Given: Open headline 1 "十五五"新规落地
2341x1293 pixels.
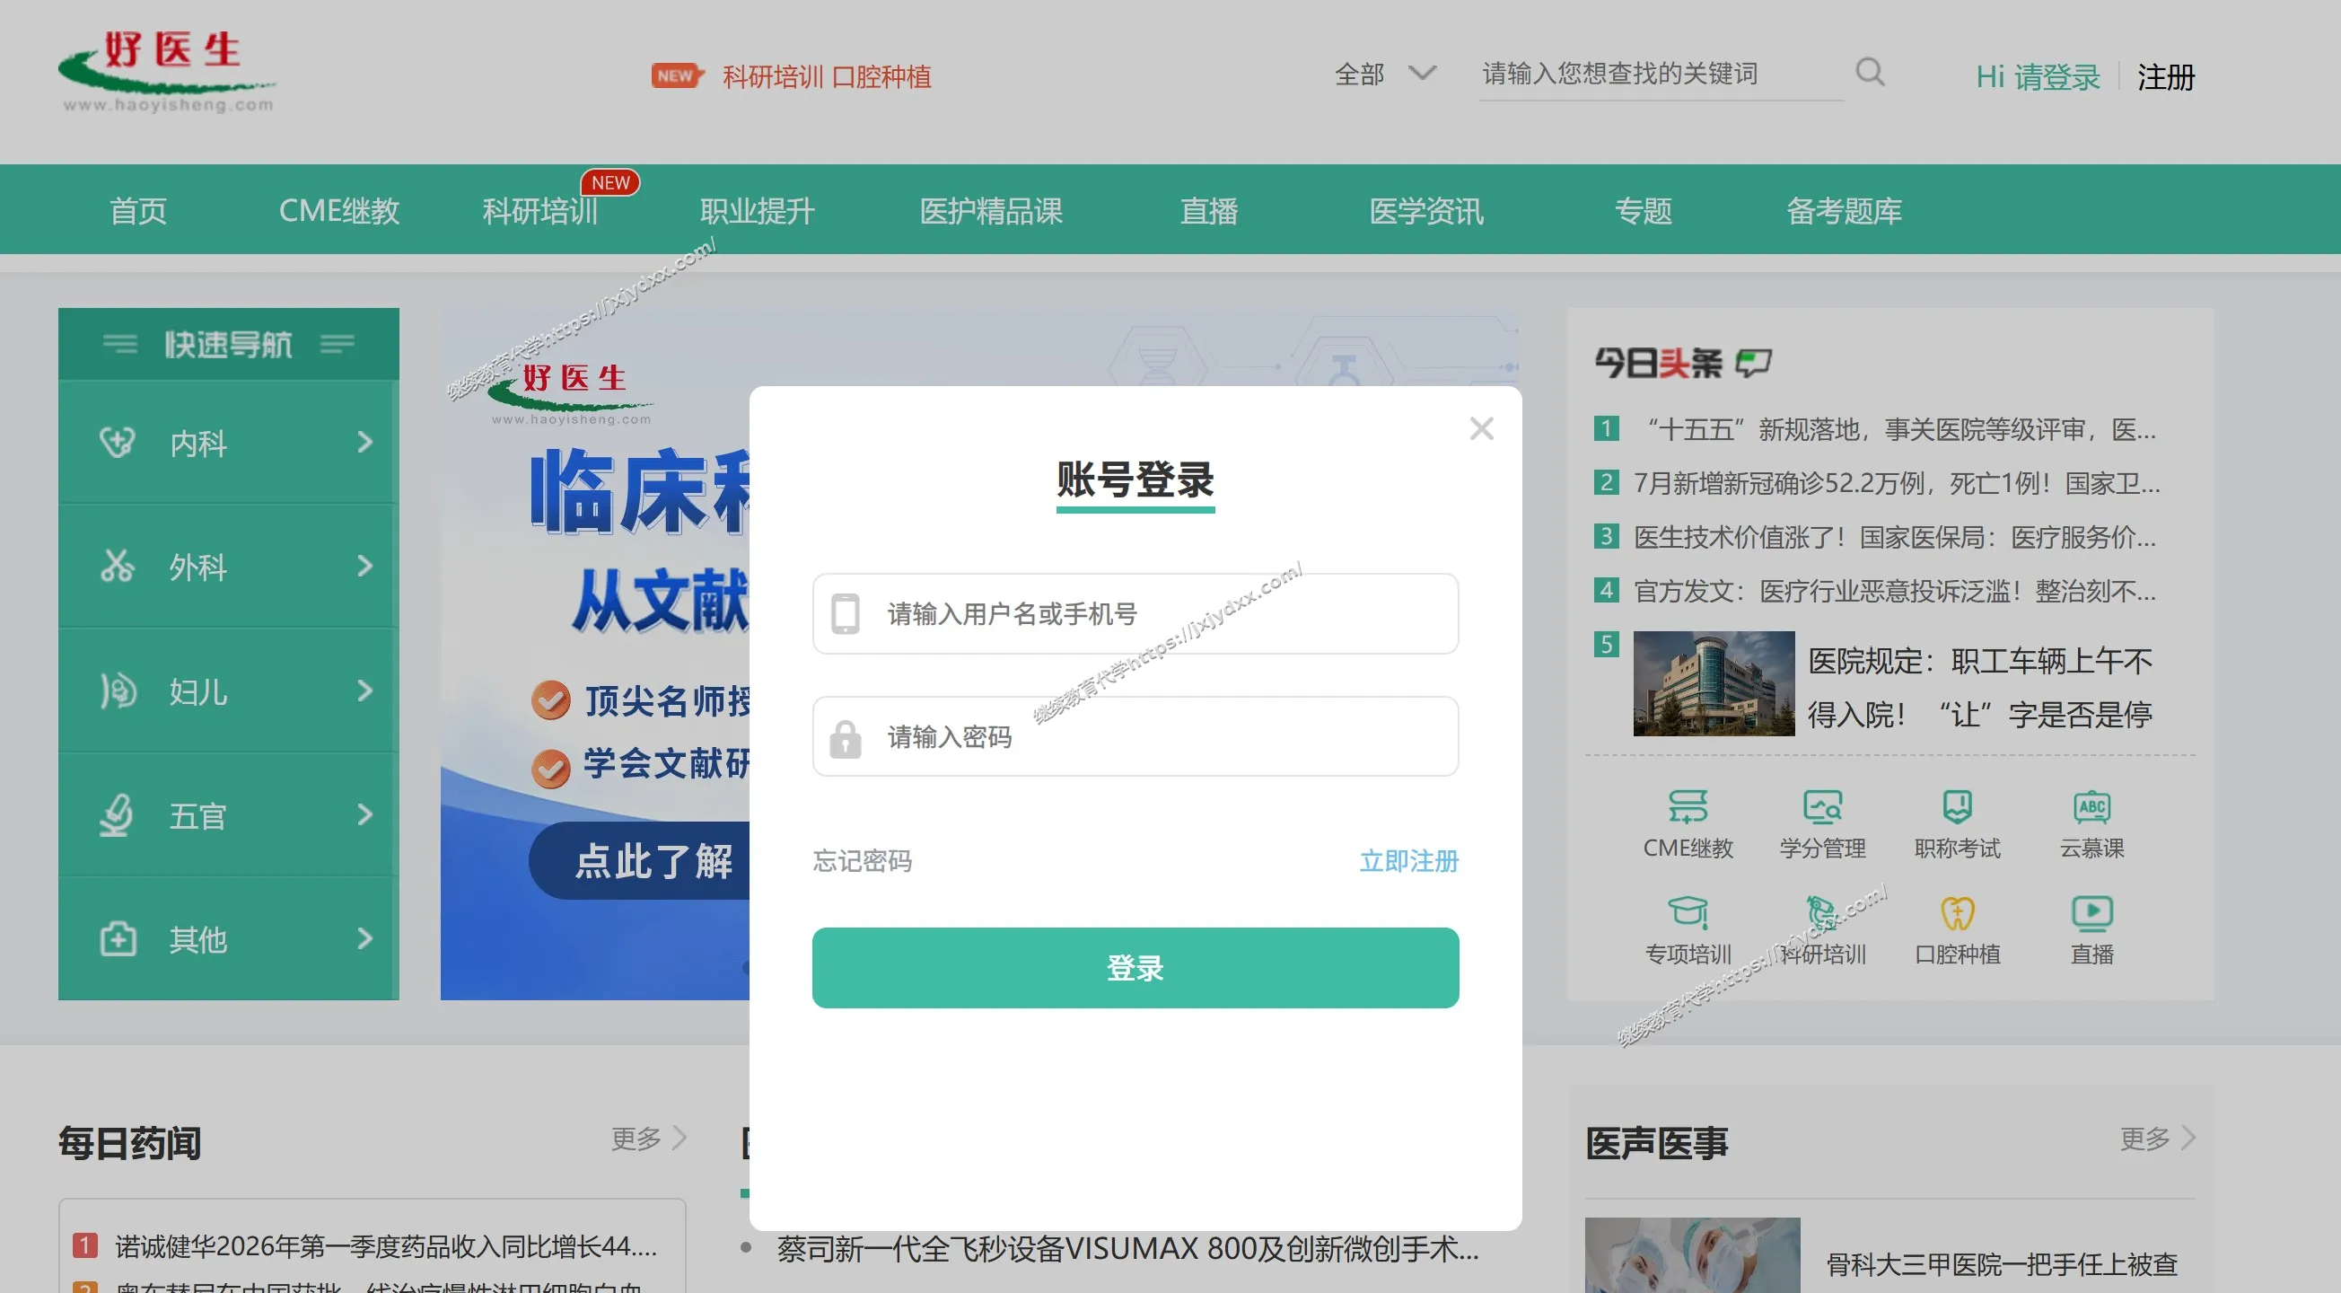Looking at the screenshot, I should (x=1901, y=429).
